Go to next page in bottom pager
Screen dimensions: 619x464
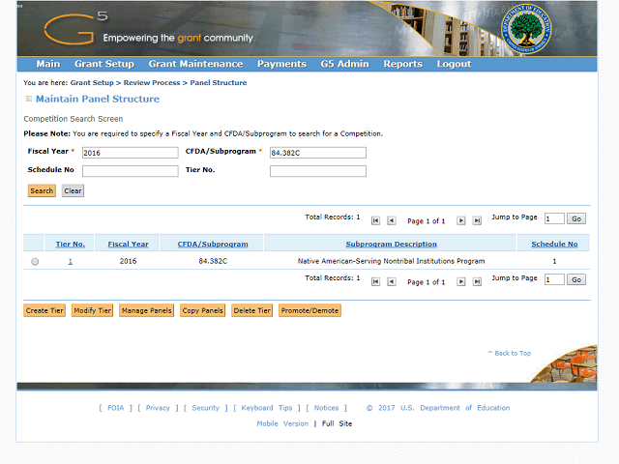pos(460,281)
